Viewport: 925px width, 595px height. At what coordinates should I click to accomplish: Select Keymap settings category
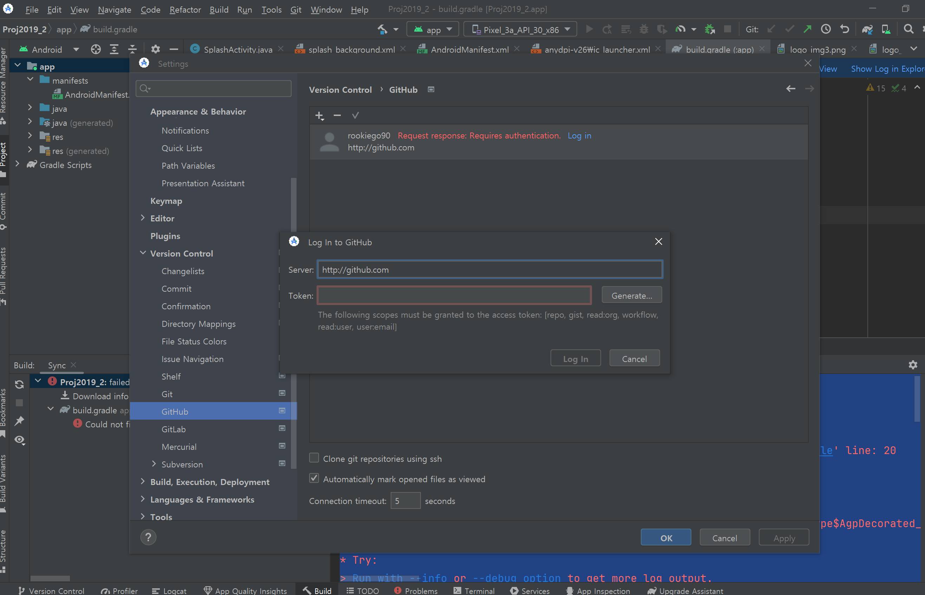pyautogui.click(x=166, y=201)
